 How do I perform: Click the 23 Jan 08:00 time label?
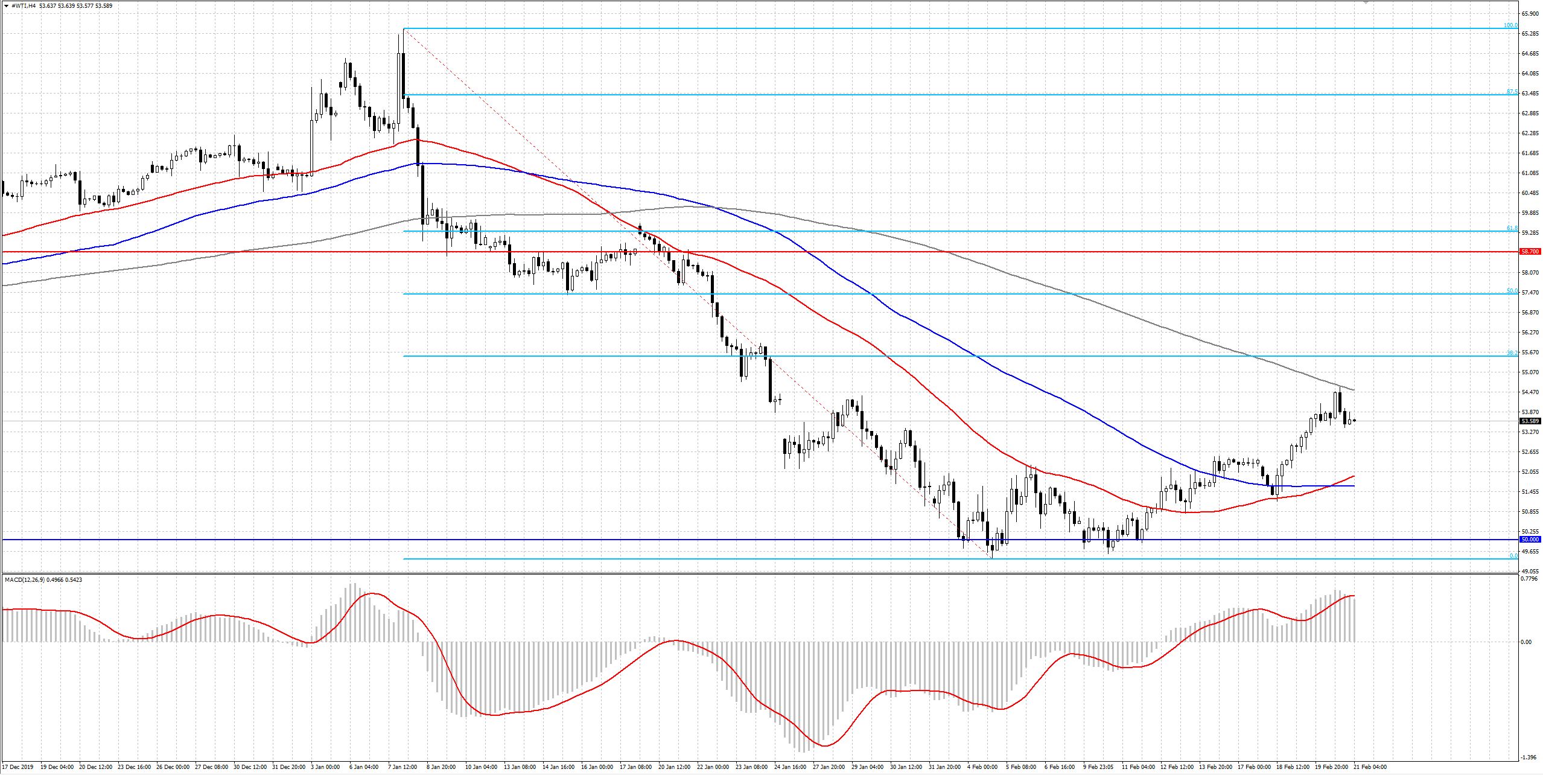click(x=751, y=767)
